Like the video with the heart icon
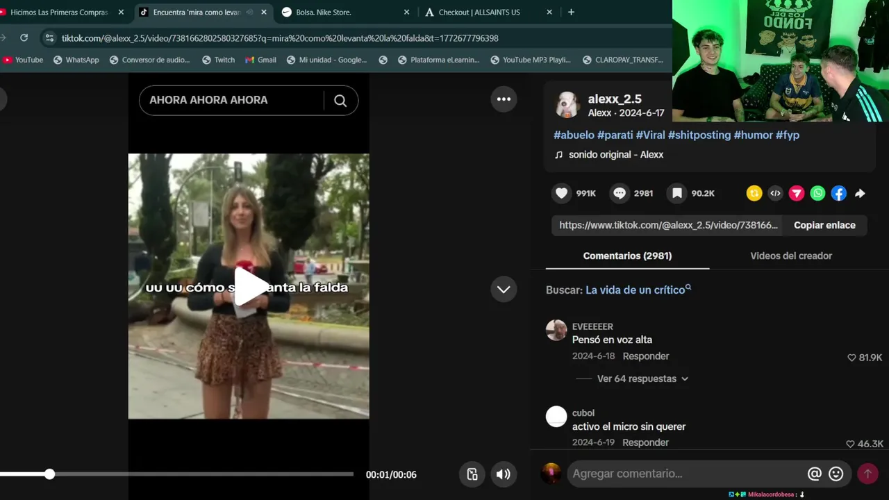Viewport: 889px width, 500px height. 562,193
